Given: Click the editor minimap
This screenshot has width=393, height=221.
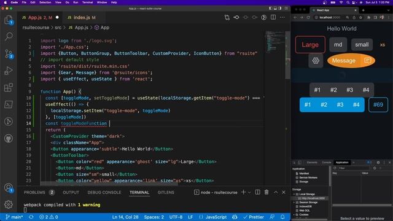Looking at the screenshot, I should (x=274, y=42).
